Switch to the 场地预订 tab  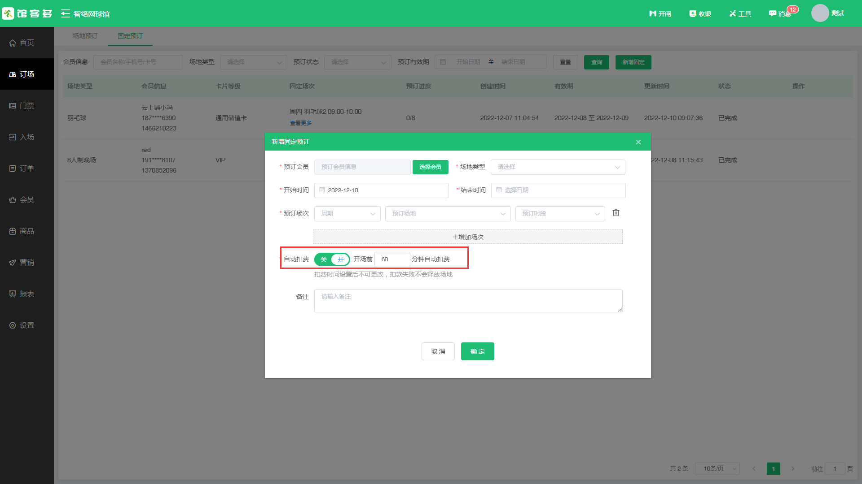pos(85,36)
